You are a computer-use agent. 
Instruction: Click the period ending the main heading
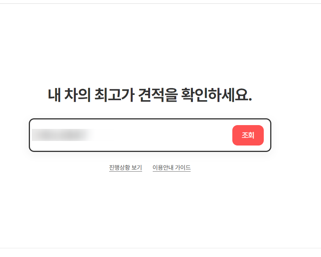click(250, 100)
